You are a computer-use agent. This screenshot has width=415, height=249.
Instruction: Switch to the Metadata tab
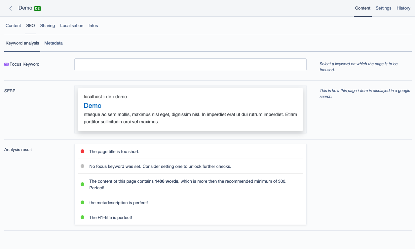pos(54,43)
